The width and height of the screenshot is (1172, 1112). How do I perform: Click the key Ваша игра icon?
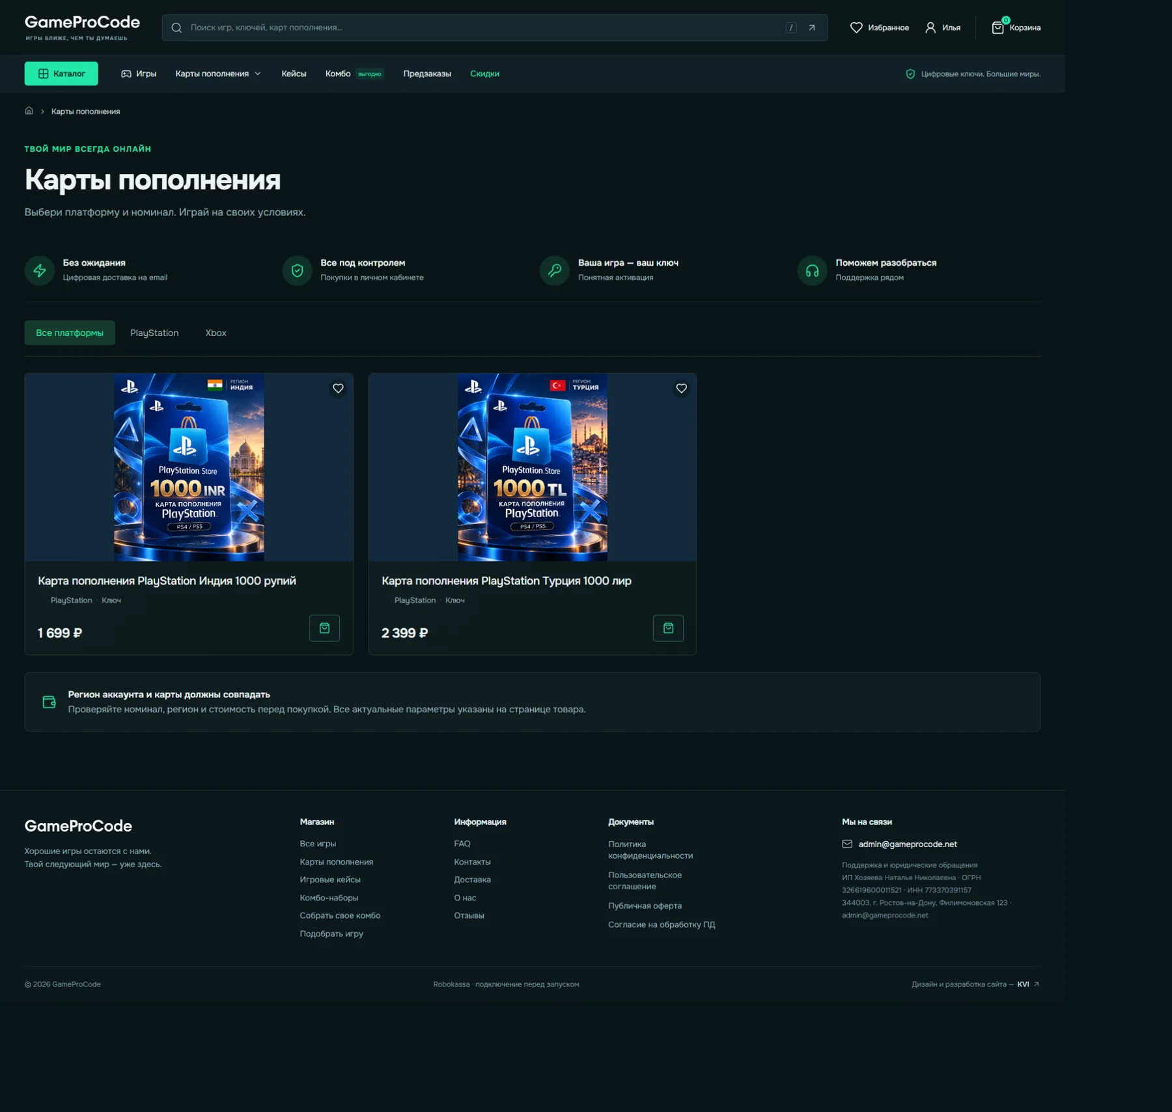[555, 270]
